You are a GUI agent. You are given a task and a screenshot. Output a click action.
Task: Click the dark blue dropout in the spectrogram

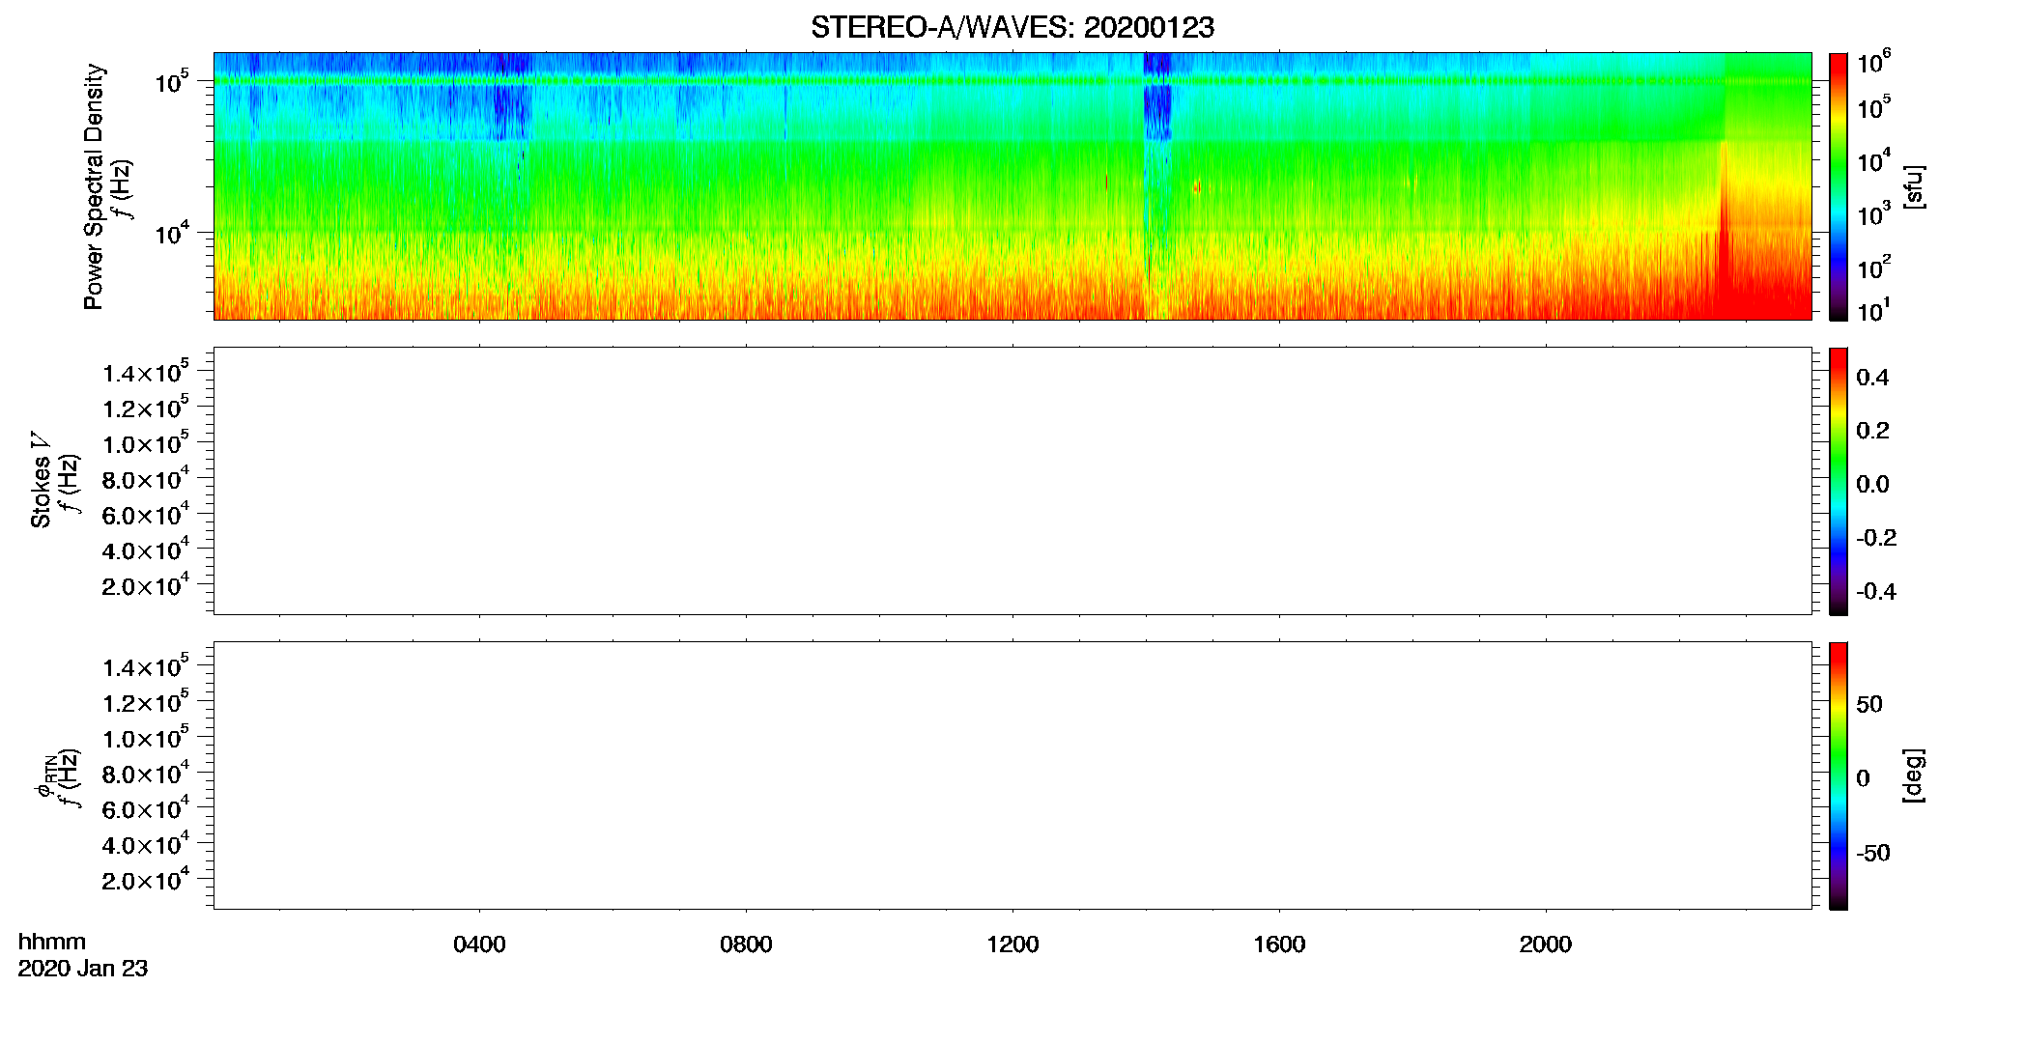[x=1157, y=97]
